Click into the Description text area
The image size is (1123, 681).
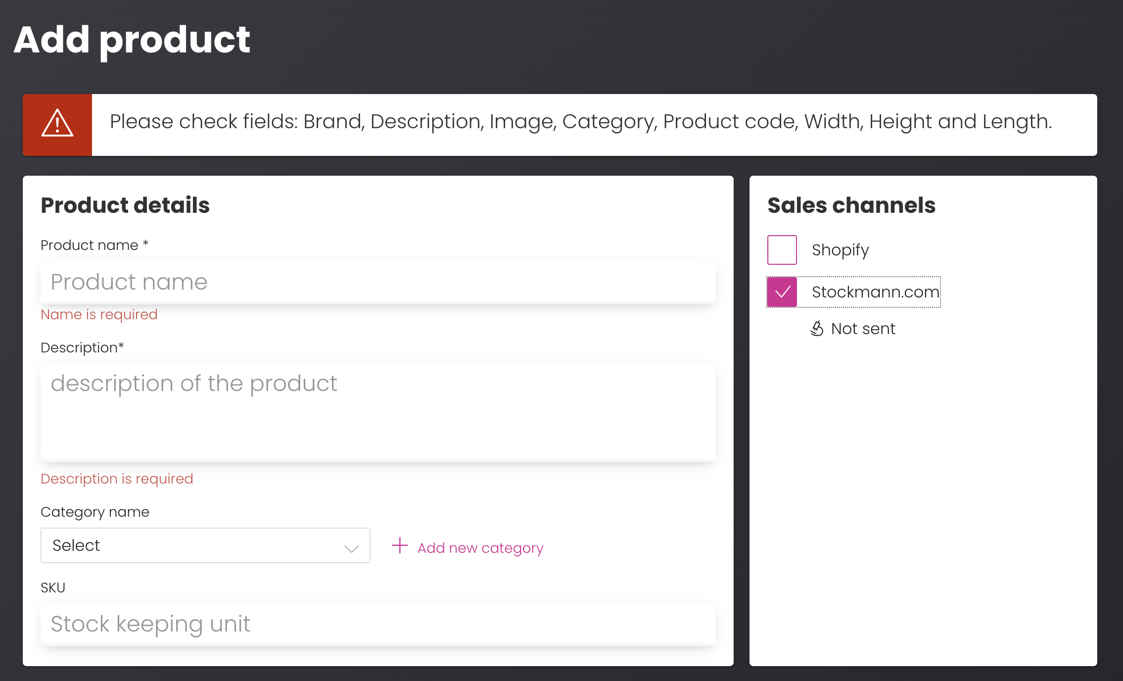(378, 412)
